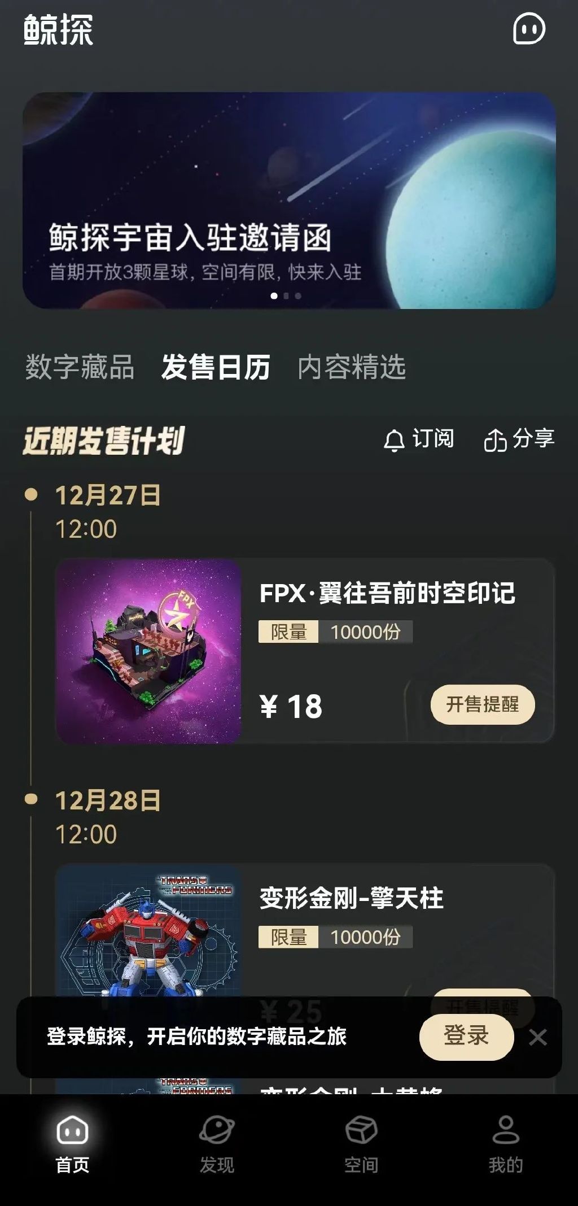Select the 发售日历 tab
578x1206 pixels.
216,367
